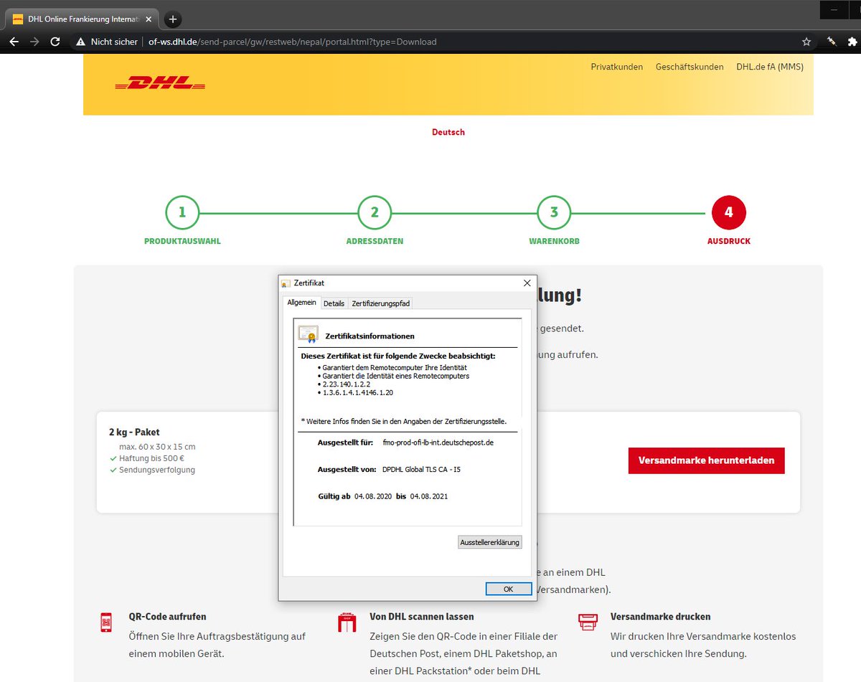Go to step 2 Adressdaten circle
Viewport: 861px width, 682px height.
375,212
